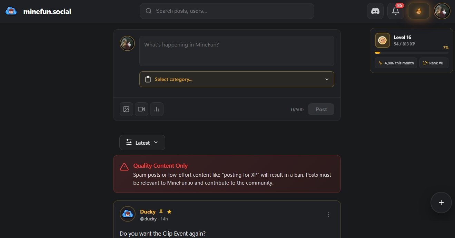Attach a video to the post
The width and height of the screenshot is (455, 238).
(x=141, y=109)
